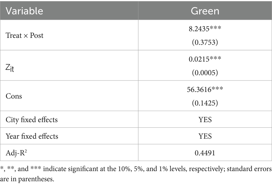Screen dimensions: 272x185
Task: Click the Variable column header
Action: point(25,11)
